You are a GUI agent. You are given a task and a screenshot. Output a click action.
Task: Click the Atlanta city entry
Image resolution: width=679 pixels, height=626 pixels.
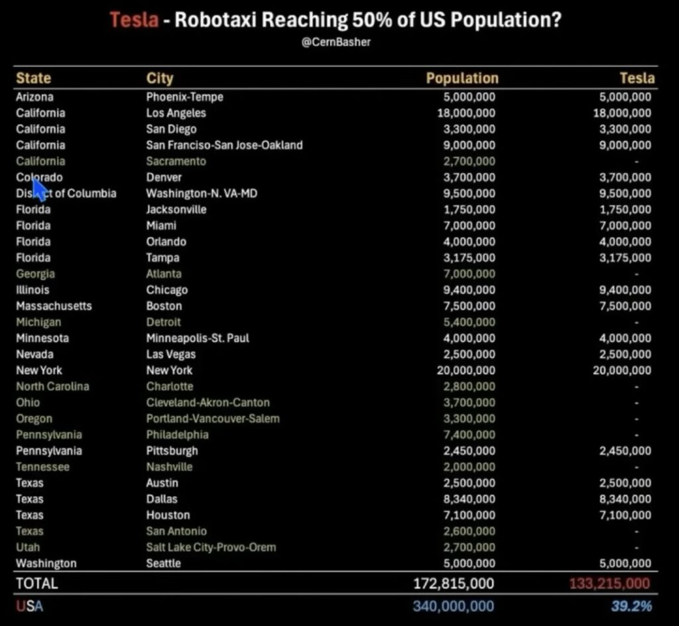click(x=164, y=274)
